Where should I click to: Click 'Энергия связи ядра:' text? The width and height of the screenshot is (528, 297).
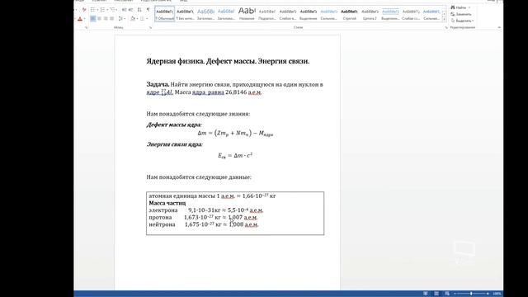coord(174,144)
